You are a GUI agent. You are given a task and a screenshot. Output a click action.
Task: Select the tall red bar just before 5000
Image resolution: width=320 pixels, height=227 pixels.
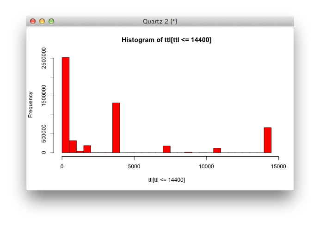116,128
